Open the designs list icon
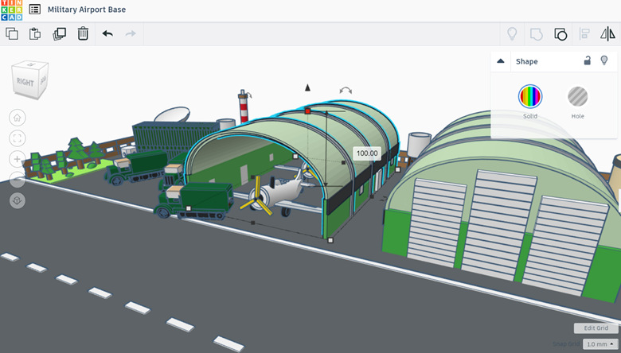621x353 pixels. pos(35,9)
